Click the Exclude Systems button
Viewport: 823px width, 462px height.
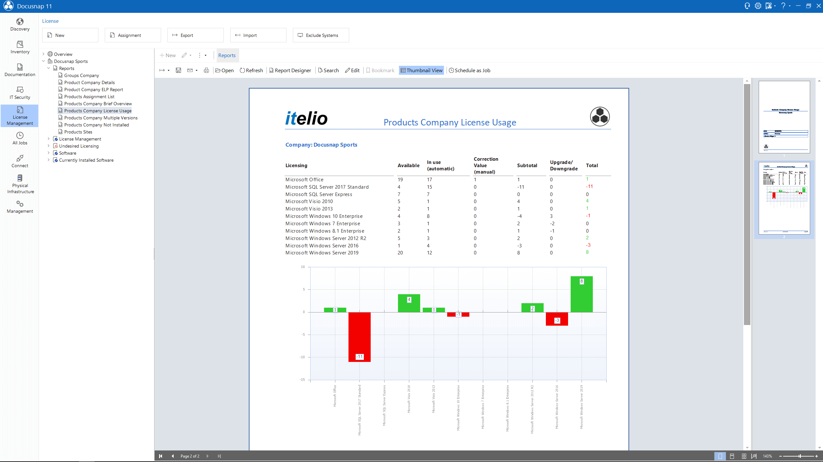click(x=321, y=35)
